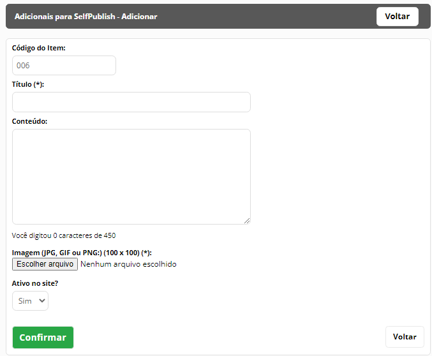This screenshot has height=356, width=432.
Task: Click the Código do Item field showing 006
Action: click(64, 66)
